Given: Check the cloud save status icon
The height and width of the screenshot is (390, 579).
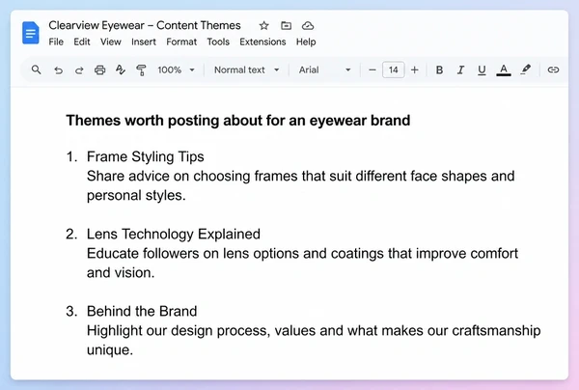Looking at the screenshot, I should point(308,25).
